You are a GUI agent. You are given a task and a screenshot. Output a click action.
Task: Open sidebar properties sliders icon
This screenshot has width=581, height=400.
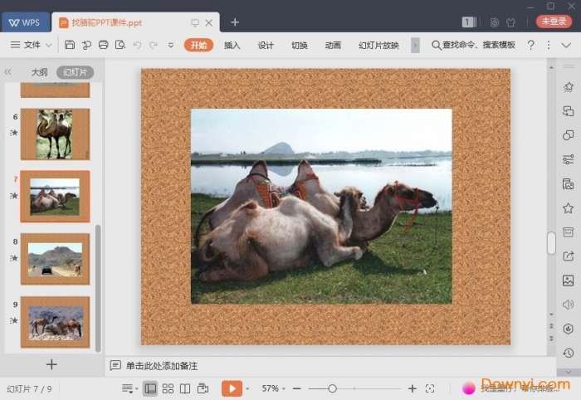(568, 159)
